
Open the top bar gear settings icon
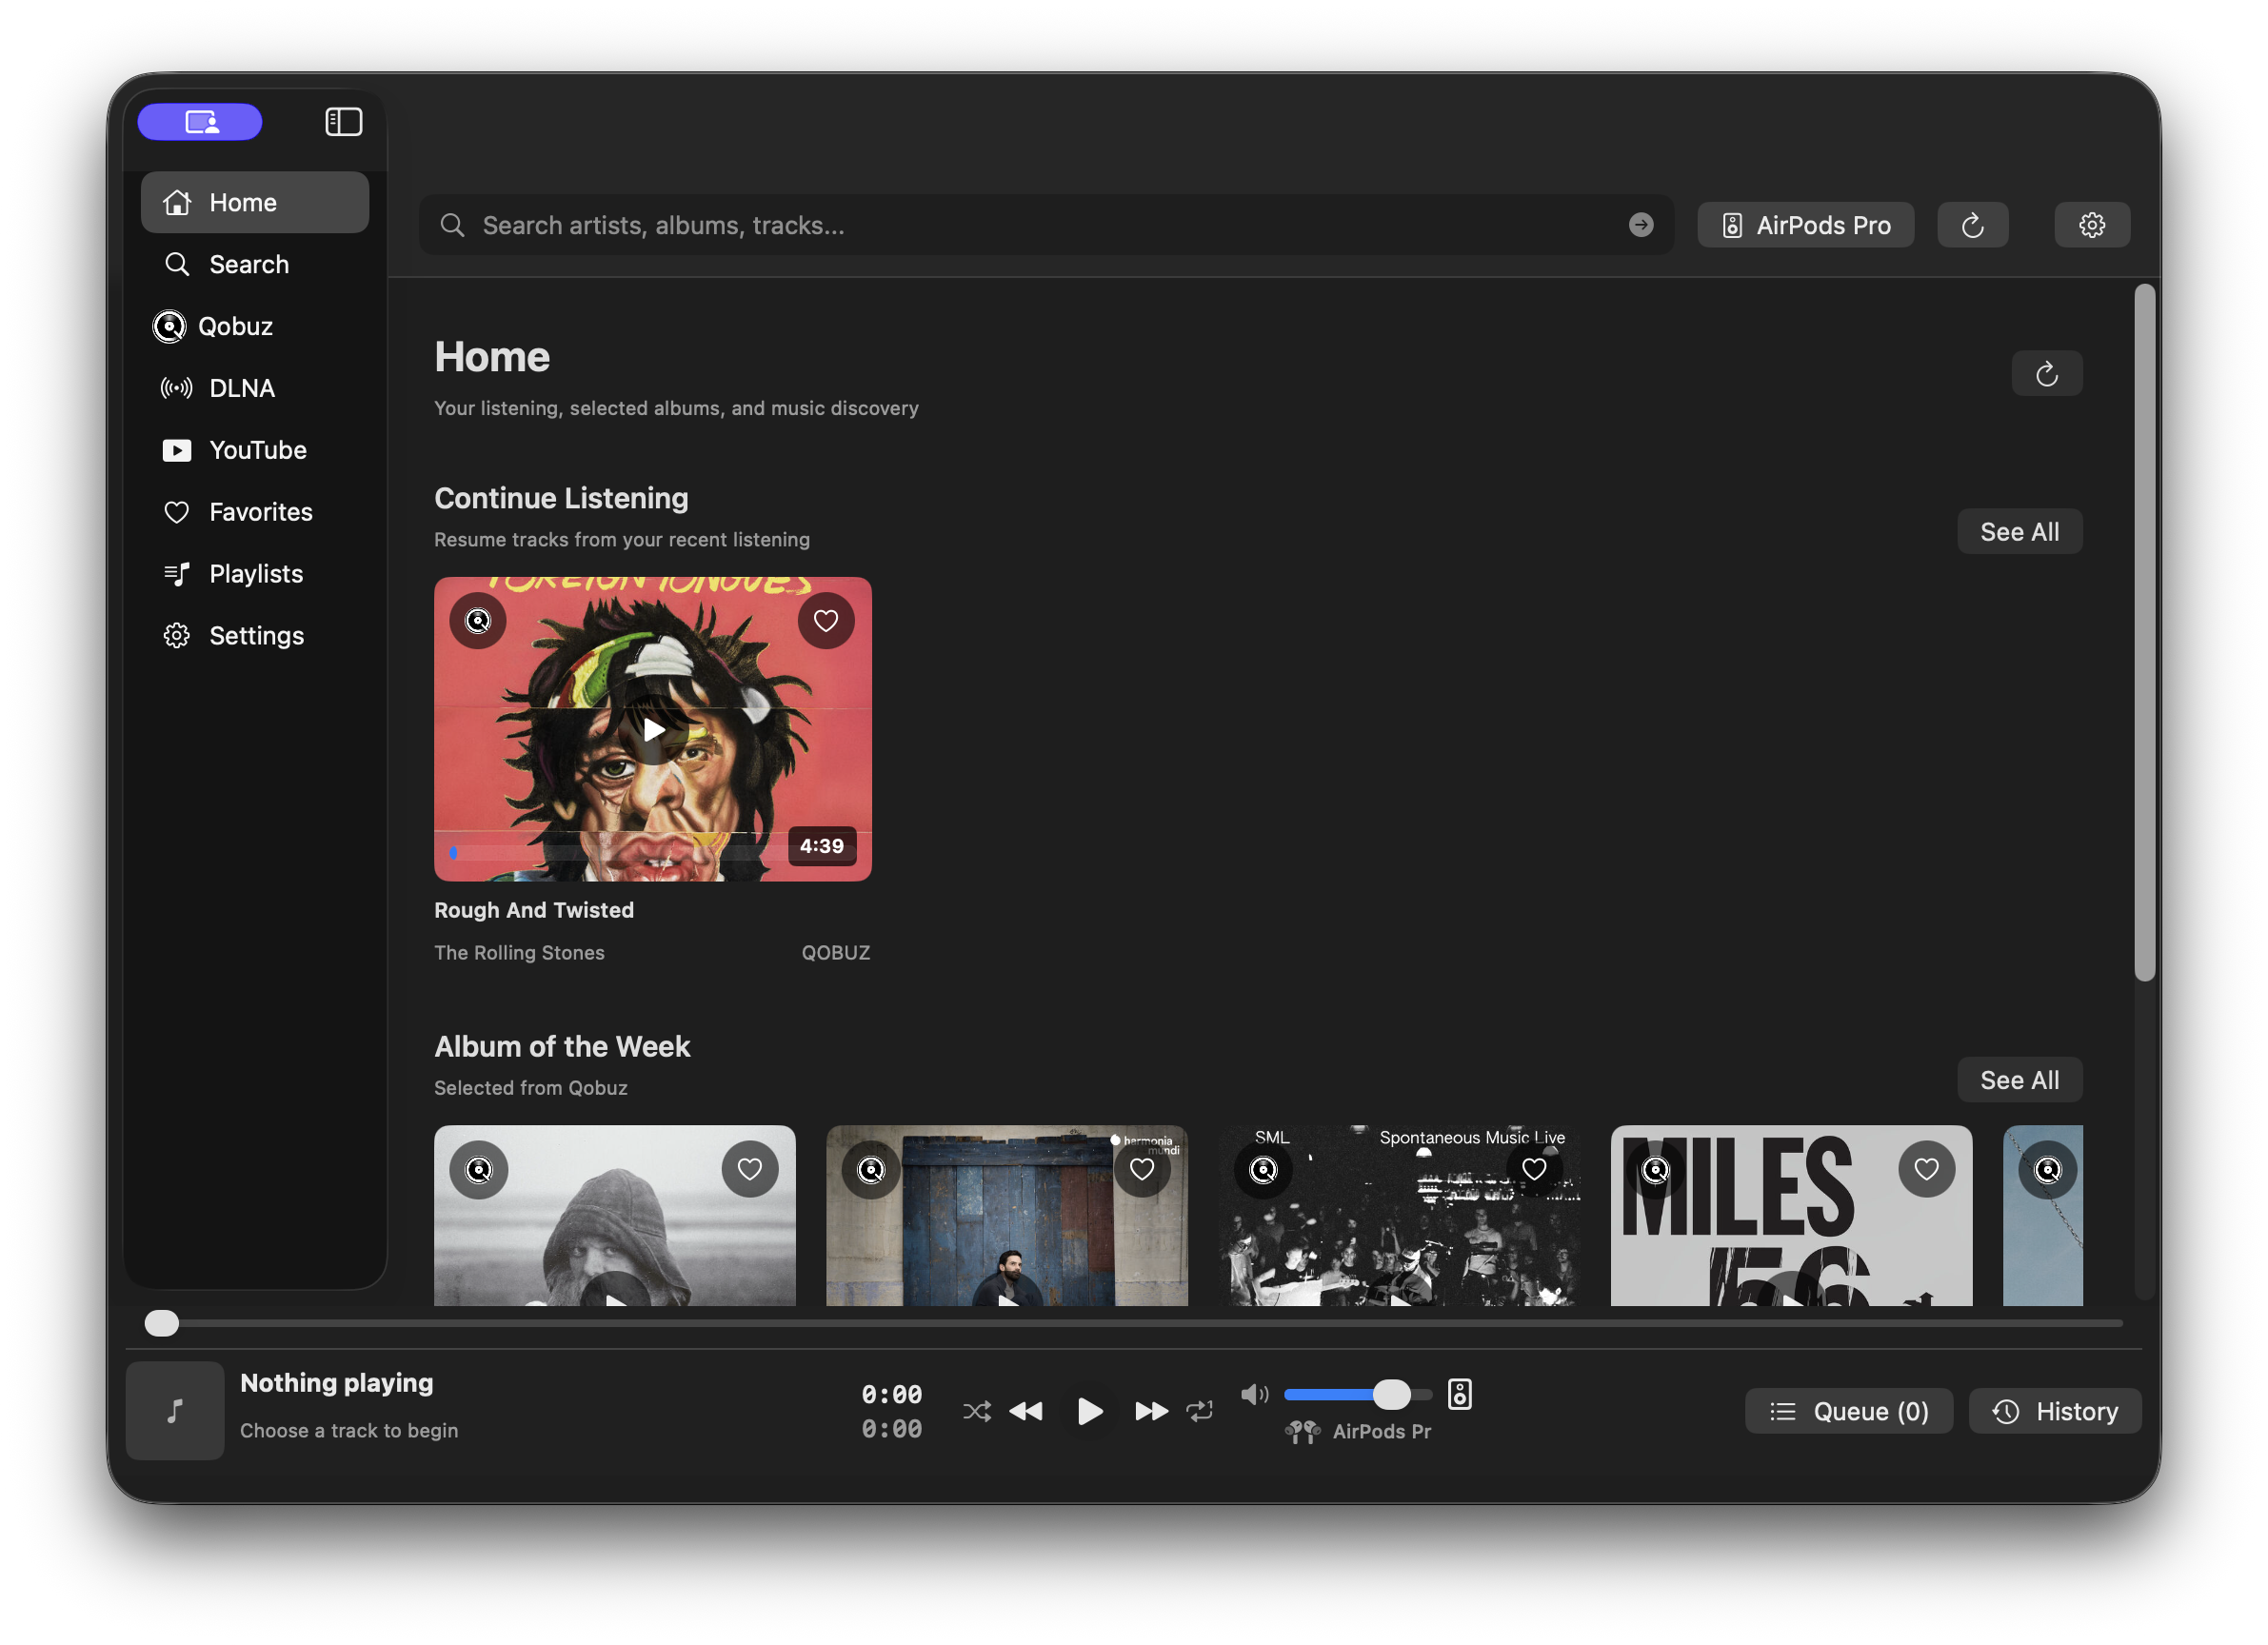(x=2091, y=225)
